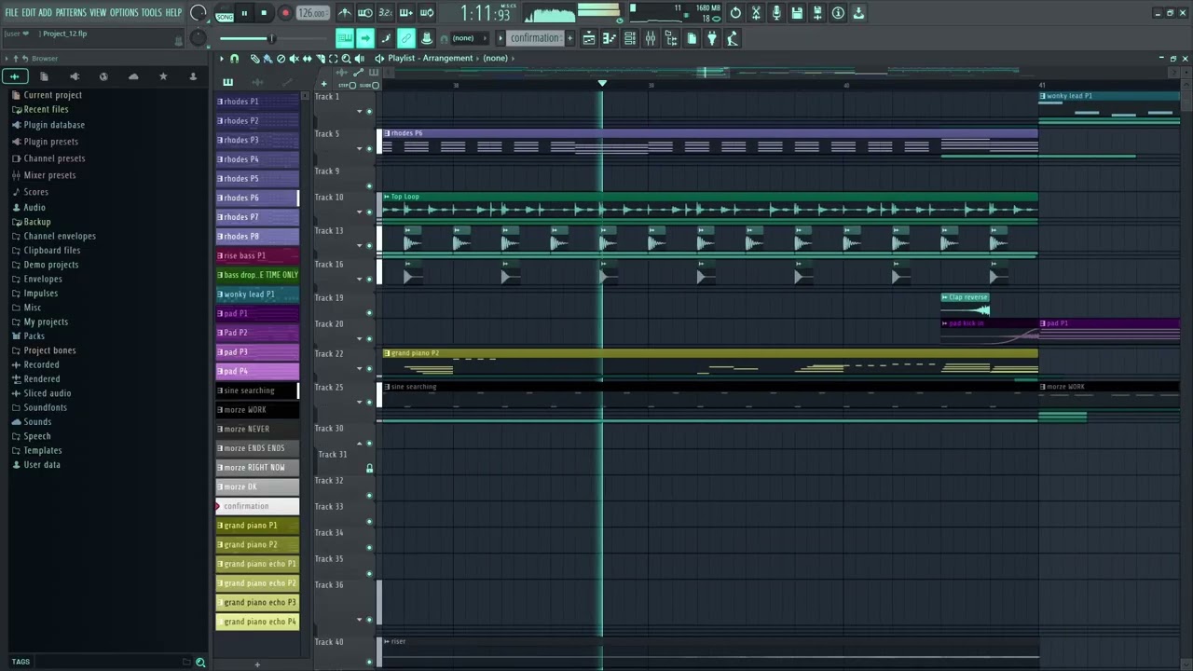
Task: Pause playback with the pause button
Action: click(x=244, y=13)
